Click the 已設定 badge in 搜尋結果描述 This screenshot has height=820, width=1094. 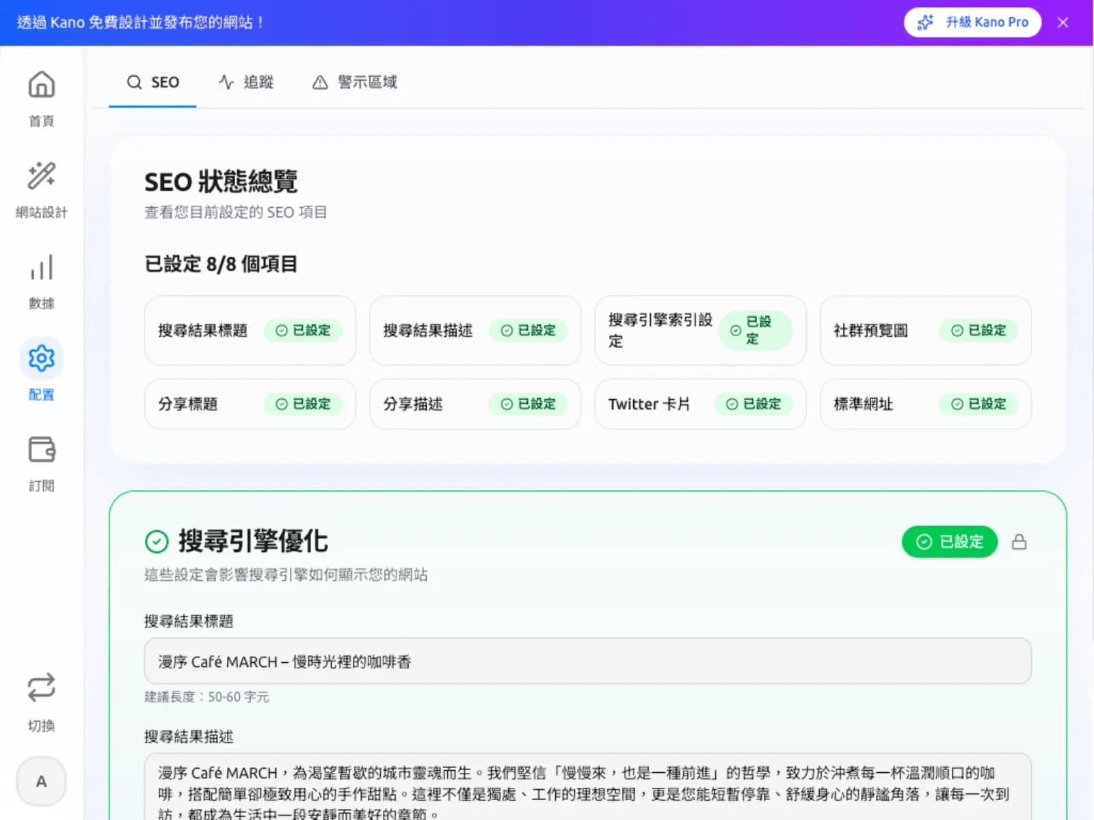click(528, 331)
